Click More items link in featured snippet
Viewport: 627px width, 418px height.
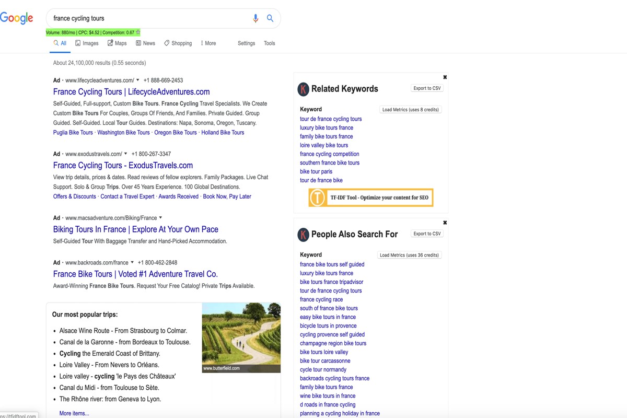pos(74,413)
